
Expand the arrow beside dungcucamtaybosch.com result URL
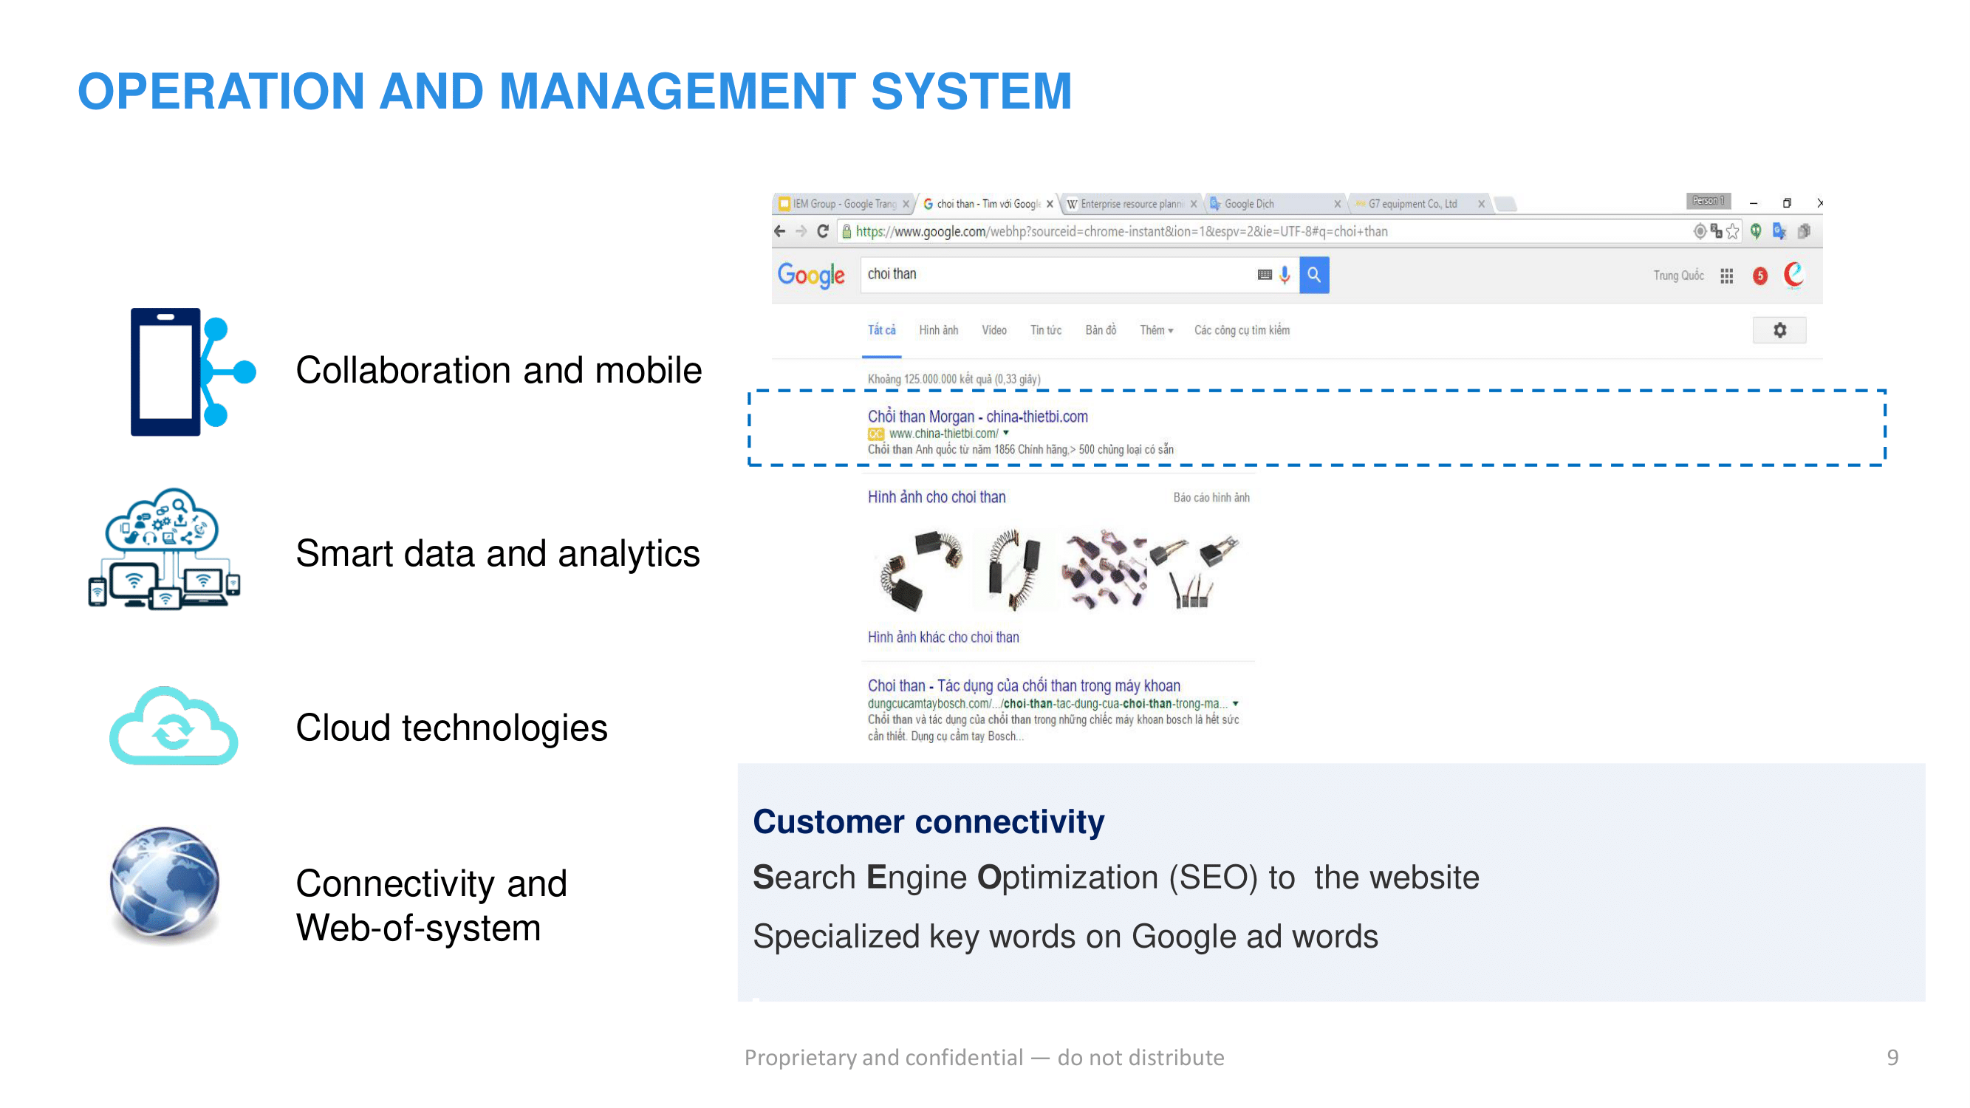pyautogui.click(x=1235, y=703)
